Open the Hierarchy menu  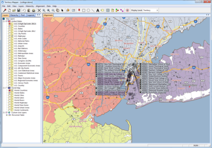30,6
